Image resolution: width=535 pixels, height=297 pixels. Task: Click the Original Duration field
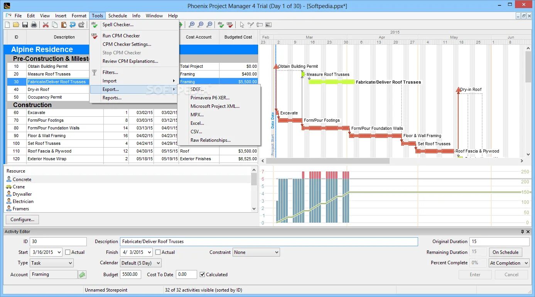[x=500, y=242]
